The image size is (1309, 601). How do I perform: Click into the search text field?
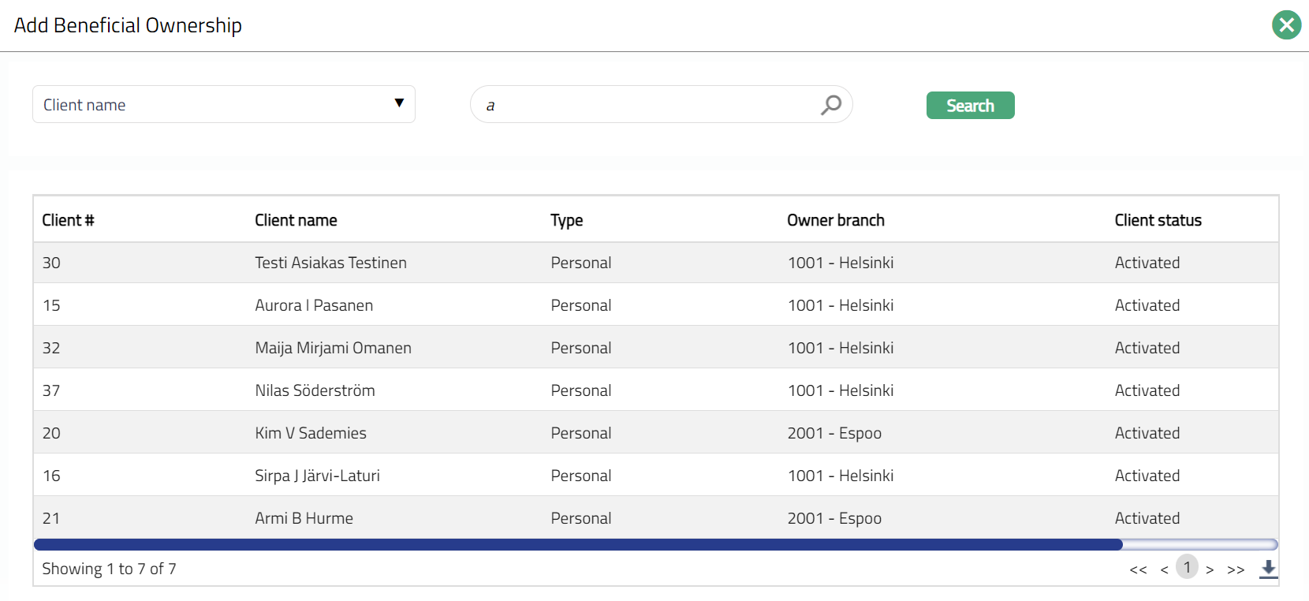647,105
